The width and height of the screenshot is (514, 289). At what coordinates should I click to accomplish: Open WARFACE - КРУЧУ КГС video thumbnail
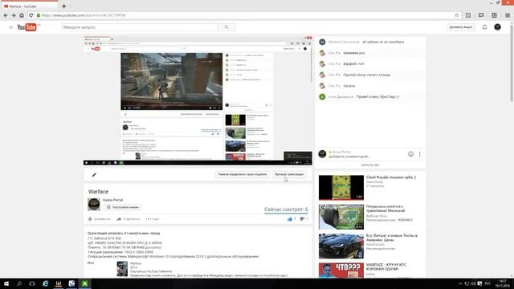[341, 271]
